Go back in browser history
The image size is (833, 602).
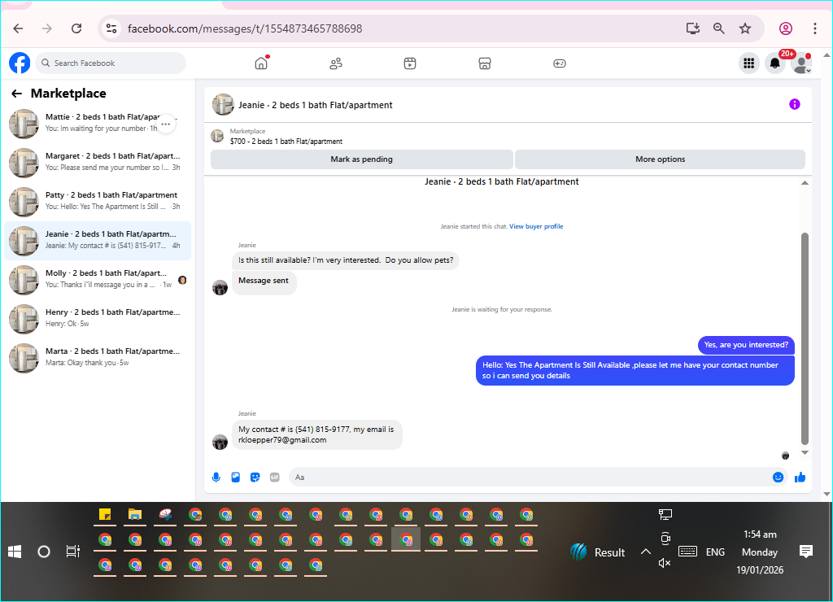coord(18,28)
